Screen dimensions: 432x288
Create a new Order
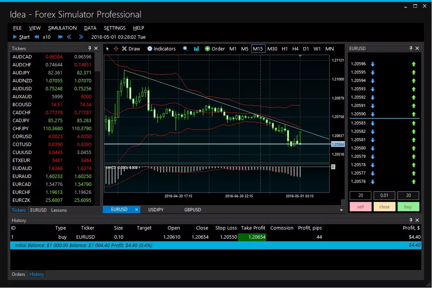[x=215, y=49]
